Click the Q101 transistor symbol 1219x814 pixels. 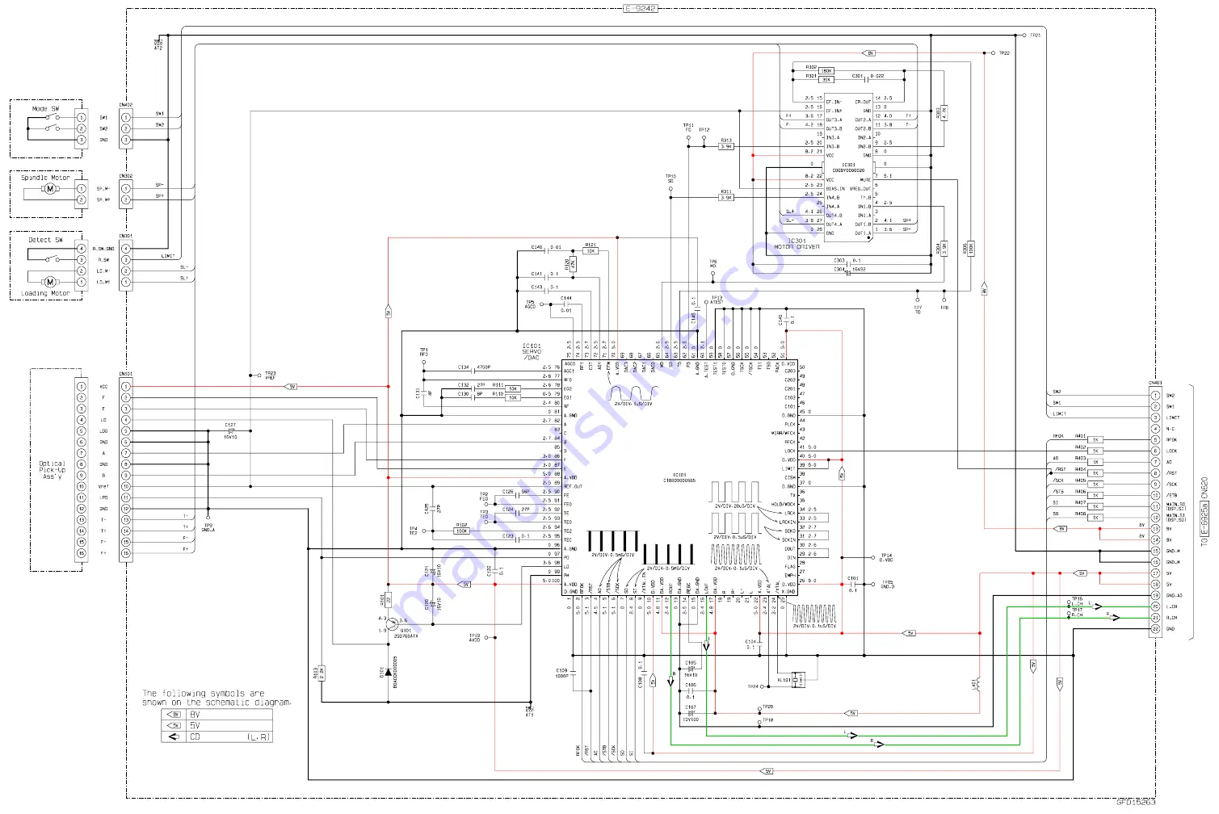pos(392,626)
